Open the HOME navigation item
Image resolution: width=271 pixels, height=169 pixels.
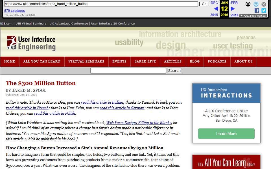pyautogui.click(x=10, y=61)
